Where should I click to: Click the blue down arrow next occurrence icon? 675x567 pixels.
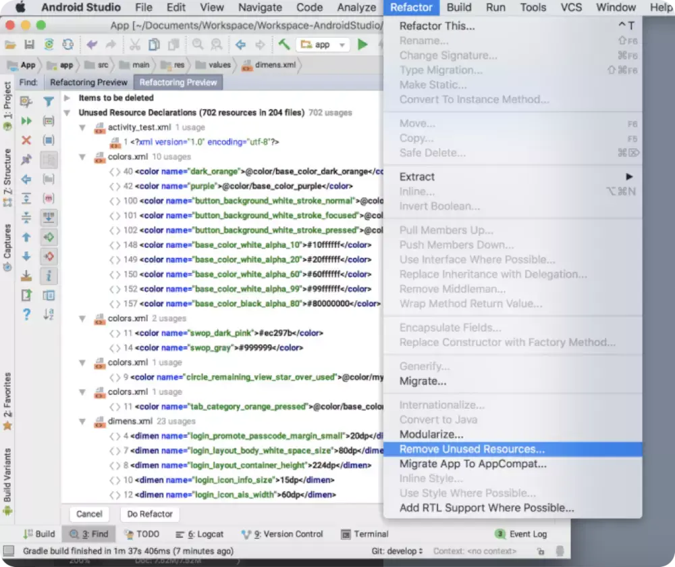click(x=26, y=256)
